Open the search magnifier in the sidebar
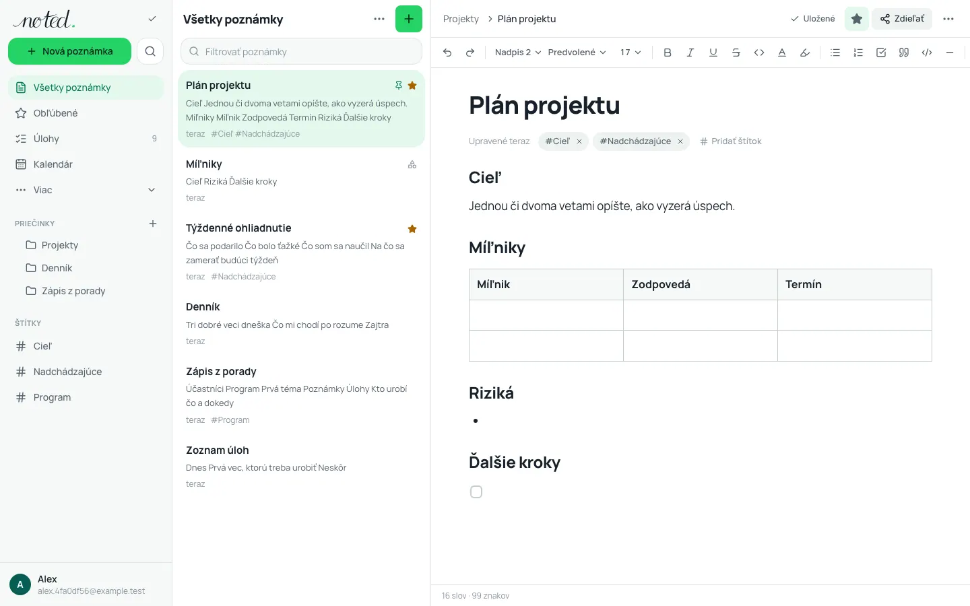The image size is (970, 606). (150, 51)
